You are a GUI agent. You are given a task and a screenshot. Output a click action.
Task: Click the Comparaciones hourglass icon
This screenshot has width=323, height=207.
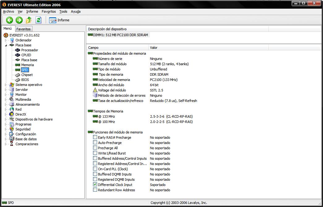pos(12,144)
